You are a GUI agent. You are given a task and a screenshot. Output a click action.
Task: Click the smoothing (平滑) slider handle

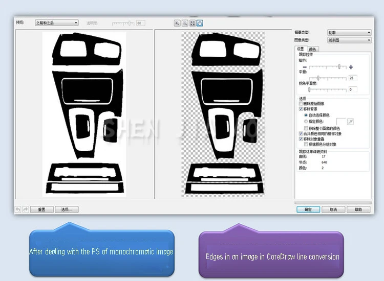click(318, 78)
